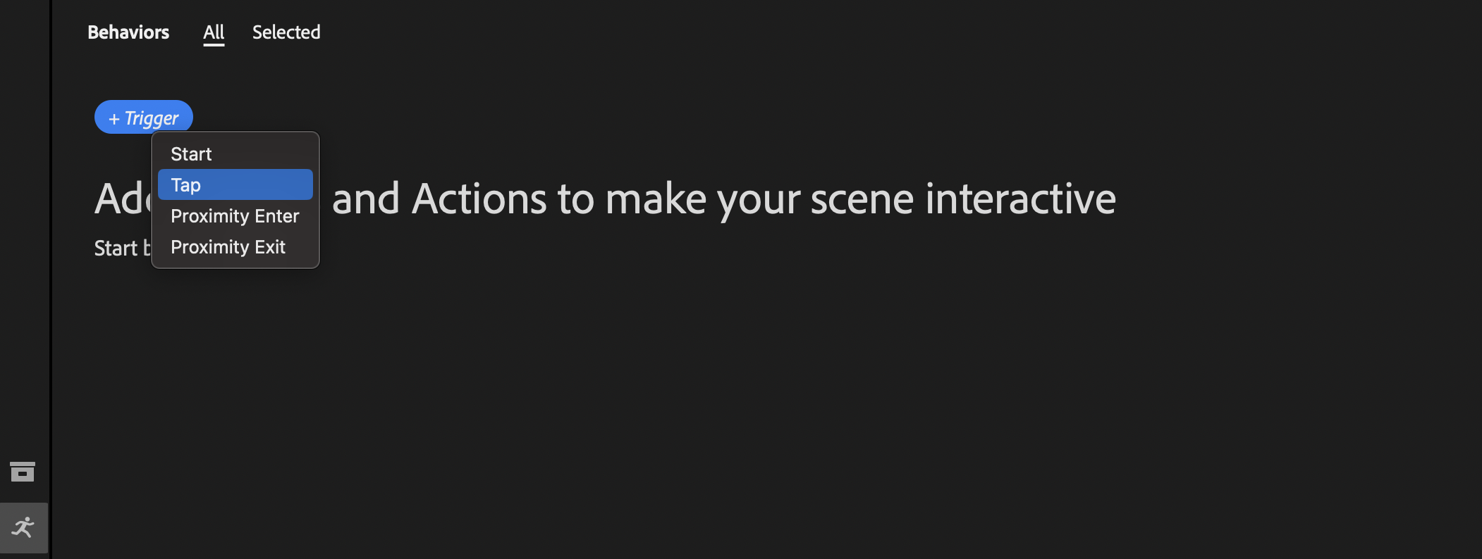Click the word Actions in the heading
The height and width of the screenshot is (559, 1482).
479,199
